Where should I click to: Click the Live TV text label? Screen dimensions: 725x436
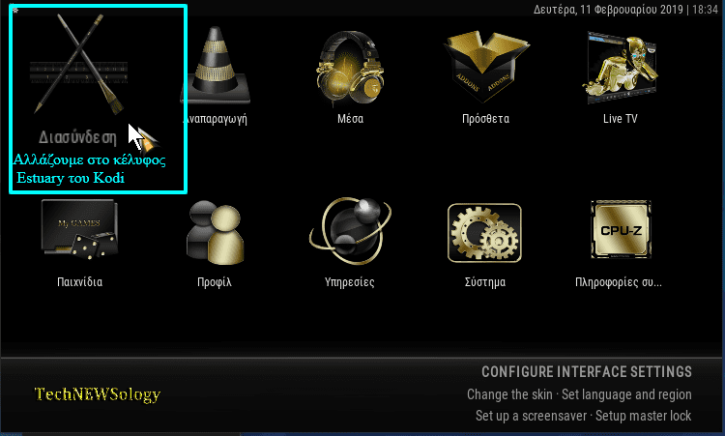point(620,119)
